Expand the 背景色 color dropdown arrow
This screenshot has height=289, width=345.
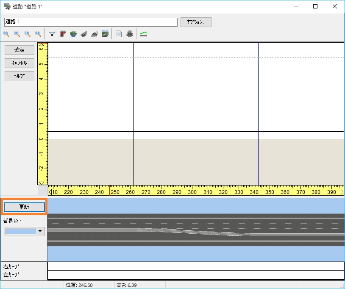pyautogui.click(x=41, y=231)
